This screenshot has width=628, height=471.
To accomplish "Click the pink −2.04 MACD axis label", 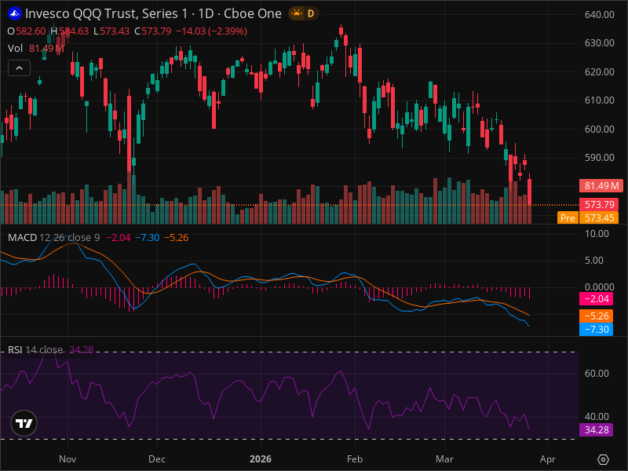I will coord(596,299).
